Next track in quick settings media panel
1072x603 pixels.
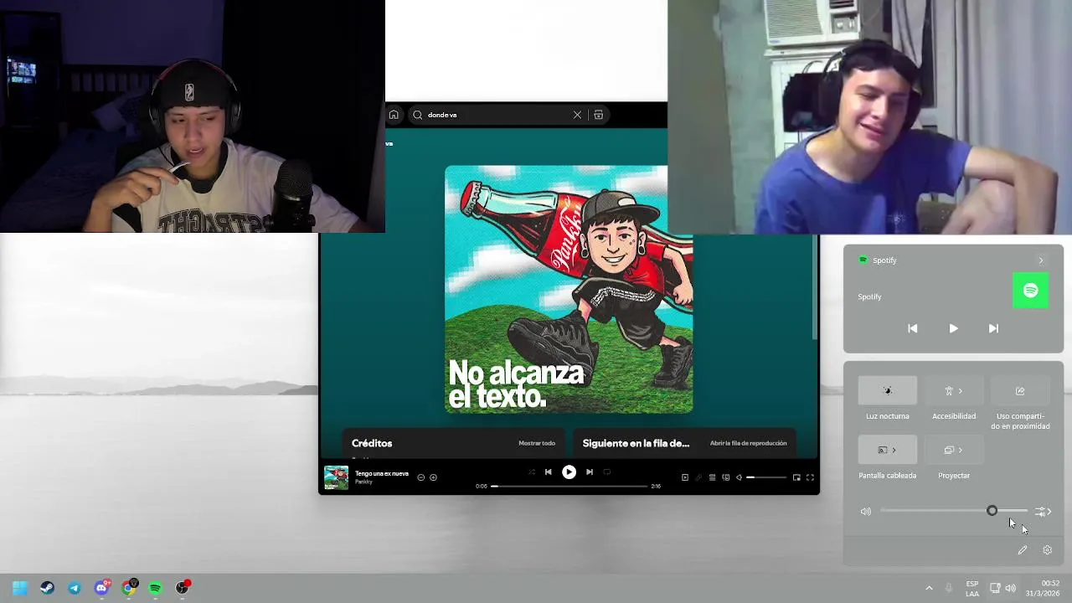coord(993,328)
